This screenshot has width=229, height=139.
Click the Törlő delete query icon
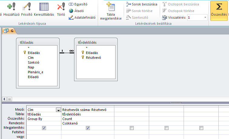[x=61, y=6]
